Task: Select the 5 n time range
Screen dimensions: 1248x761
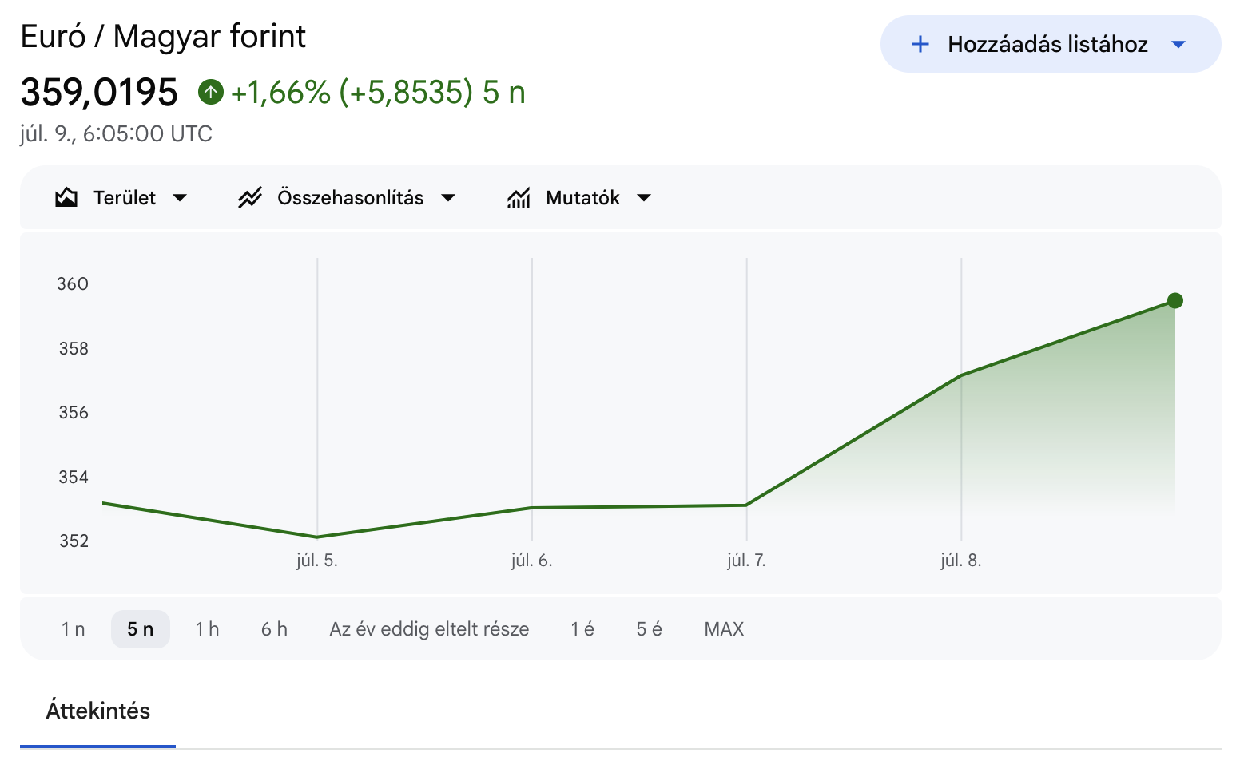Action: click(141, 629)
